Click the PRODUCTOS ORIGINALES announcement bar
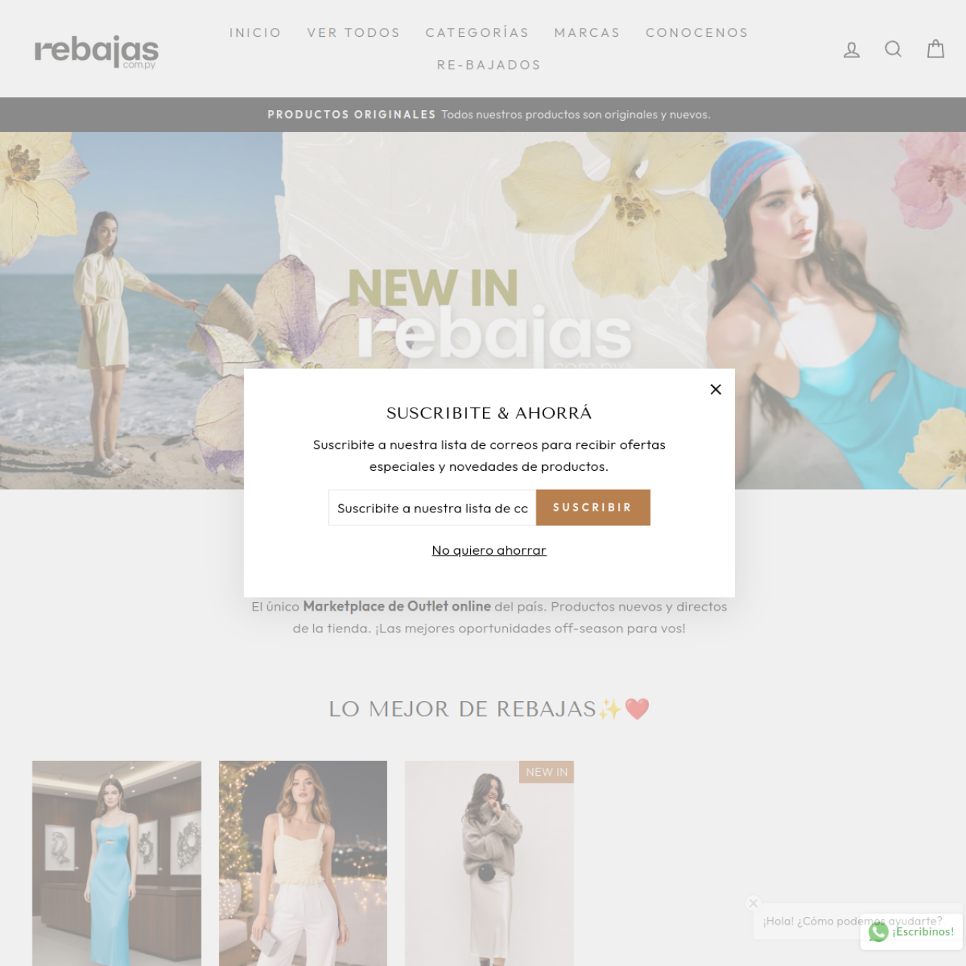The image size is (966, 966). pyautogui.click(x=483, y=115)
